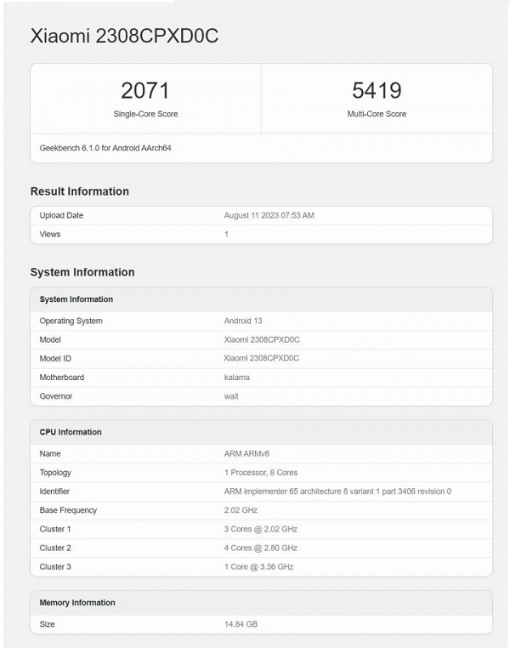This screenshot has height=648, width=510.
Task: Click the Result Information heading
Action: (80, 191)
